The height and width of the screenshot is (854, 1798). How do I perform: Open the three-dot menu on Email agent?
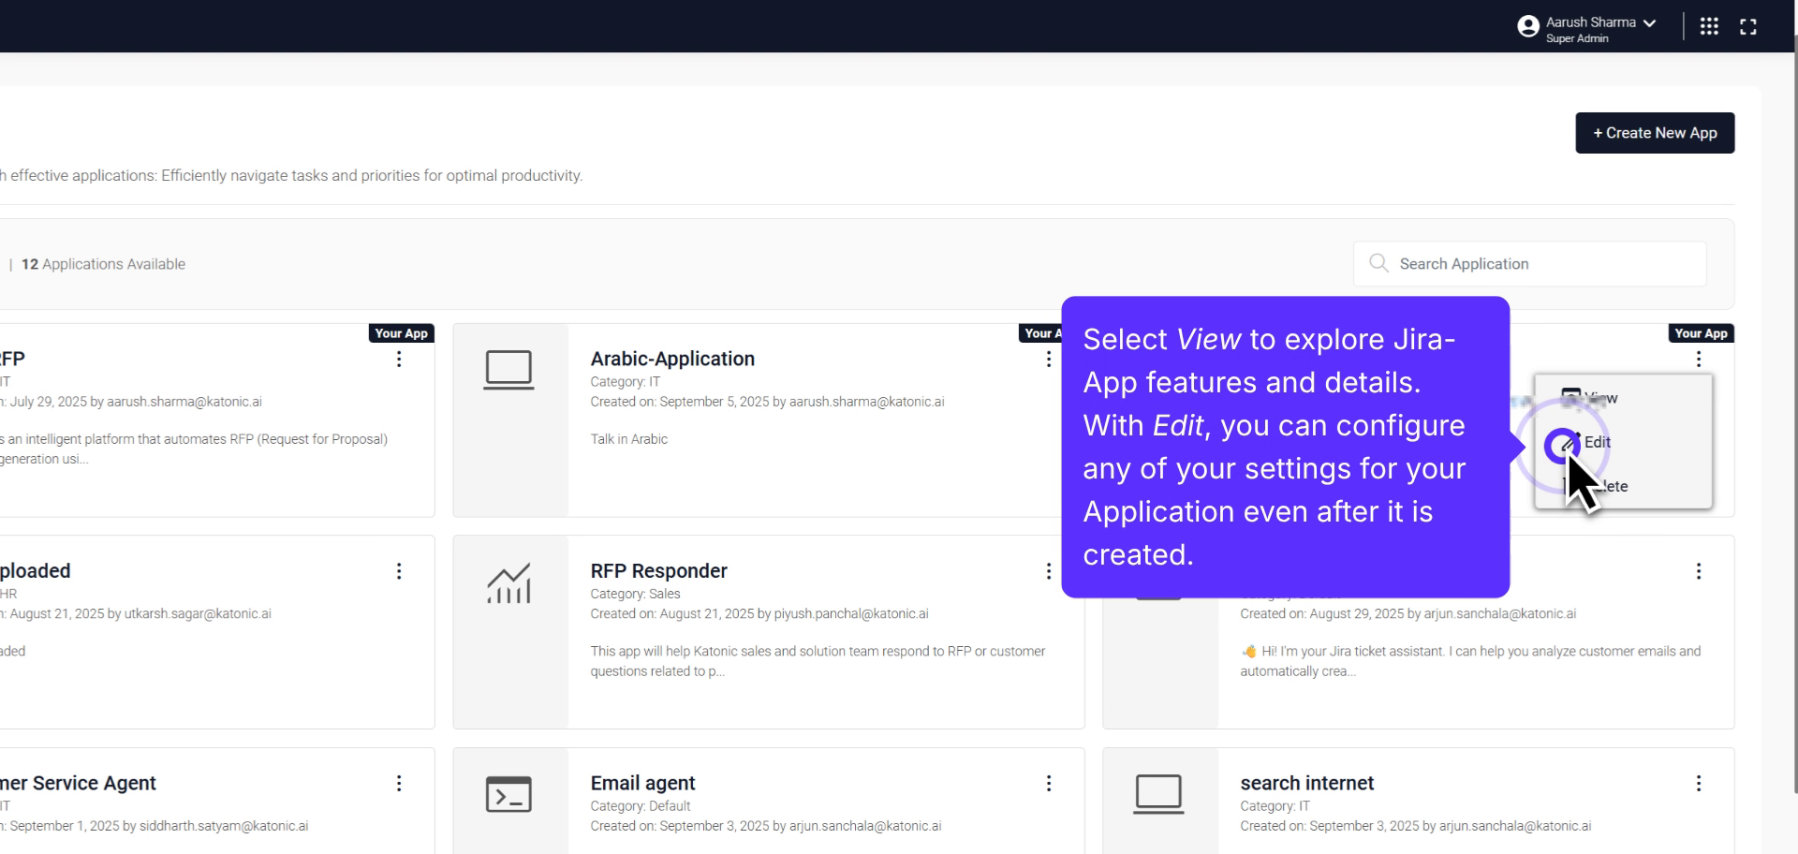(1048, 784)
